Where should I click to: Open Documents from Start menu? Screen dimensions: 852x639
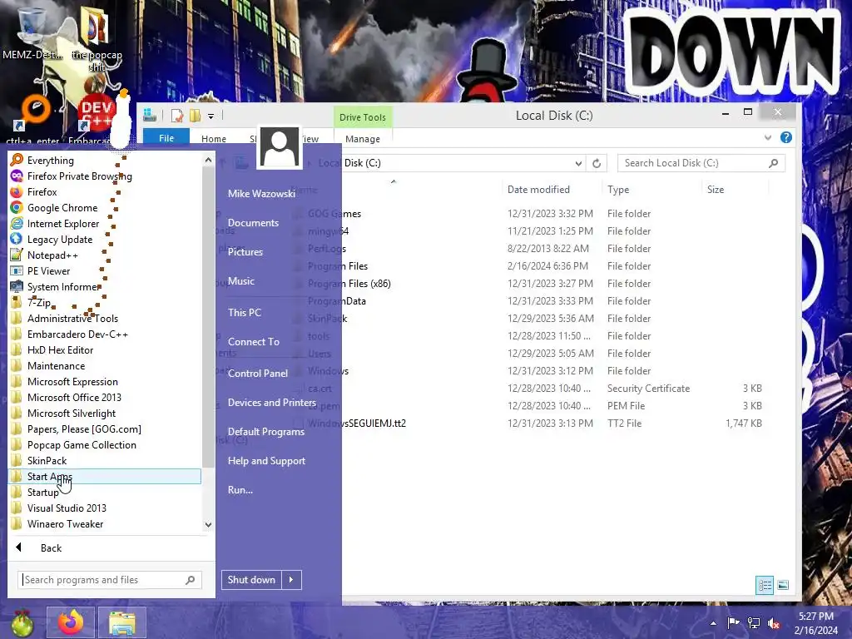[x=253, y=223]
